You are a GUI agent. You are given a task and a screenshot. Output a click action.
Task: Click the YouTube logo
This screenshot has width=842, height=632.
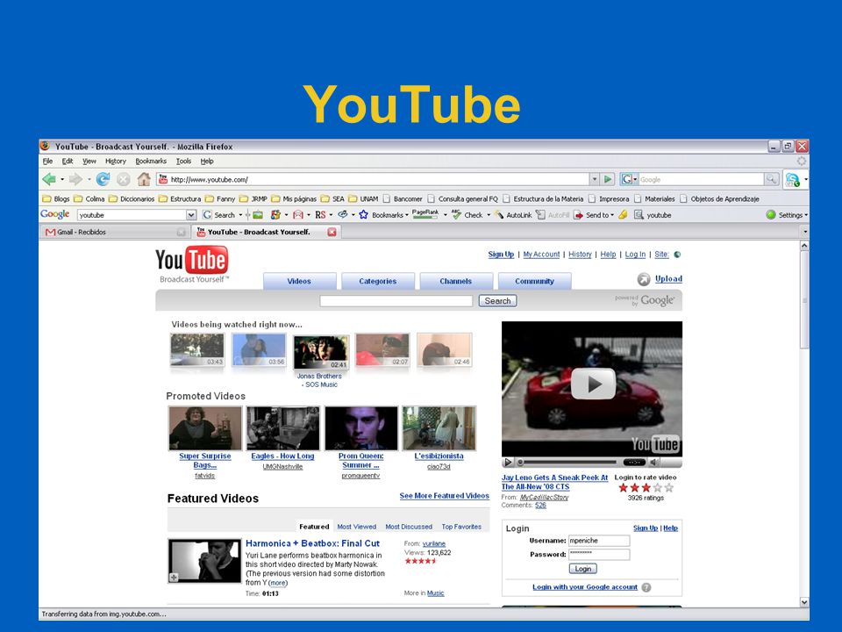pos(192,261)
